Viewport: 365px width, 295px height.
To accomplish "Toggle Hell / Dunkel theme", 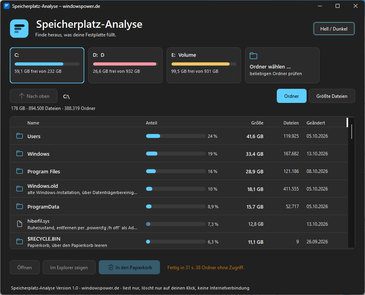I will coord(334,29).
